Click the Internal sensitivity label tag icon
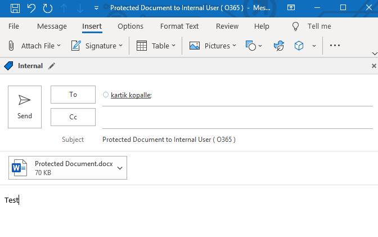Image resolution: width=378 pixels, height=237 pixels. click(8, 66)
